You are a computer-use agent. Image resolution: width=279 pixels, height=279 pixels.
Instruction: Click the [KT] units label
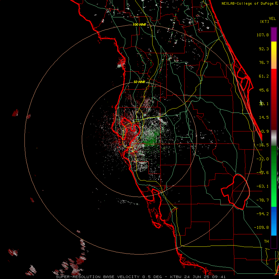click(x=264, y=21)
